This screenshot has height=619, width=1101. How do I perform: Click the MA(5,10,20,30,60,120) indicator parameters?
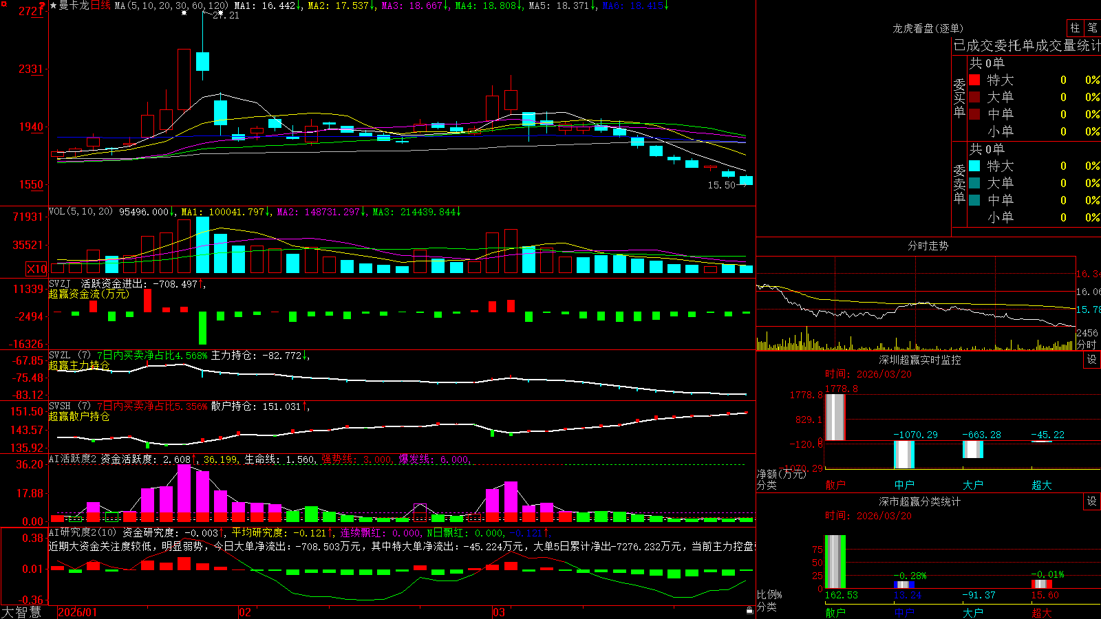click(171, 6)
